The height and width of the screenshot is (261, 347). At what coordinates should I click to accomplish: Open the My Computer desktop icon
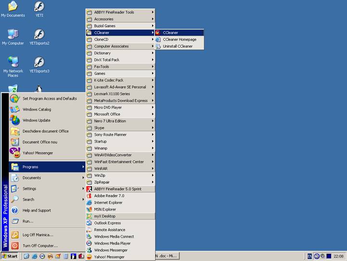[x=13, y=35]
